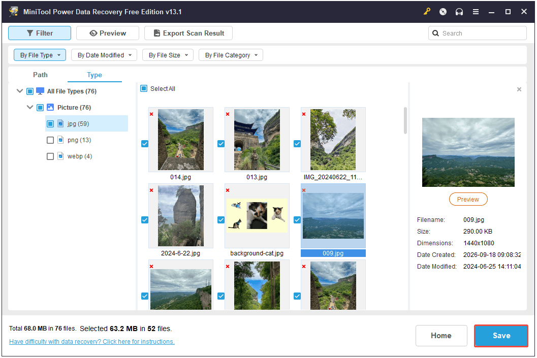
Task: Click red X mark on 009.jpg thumbnail
Action: pos(304,190)
